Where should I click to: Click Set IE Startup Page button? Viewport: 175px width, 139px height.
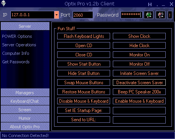[84, 110]
